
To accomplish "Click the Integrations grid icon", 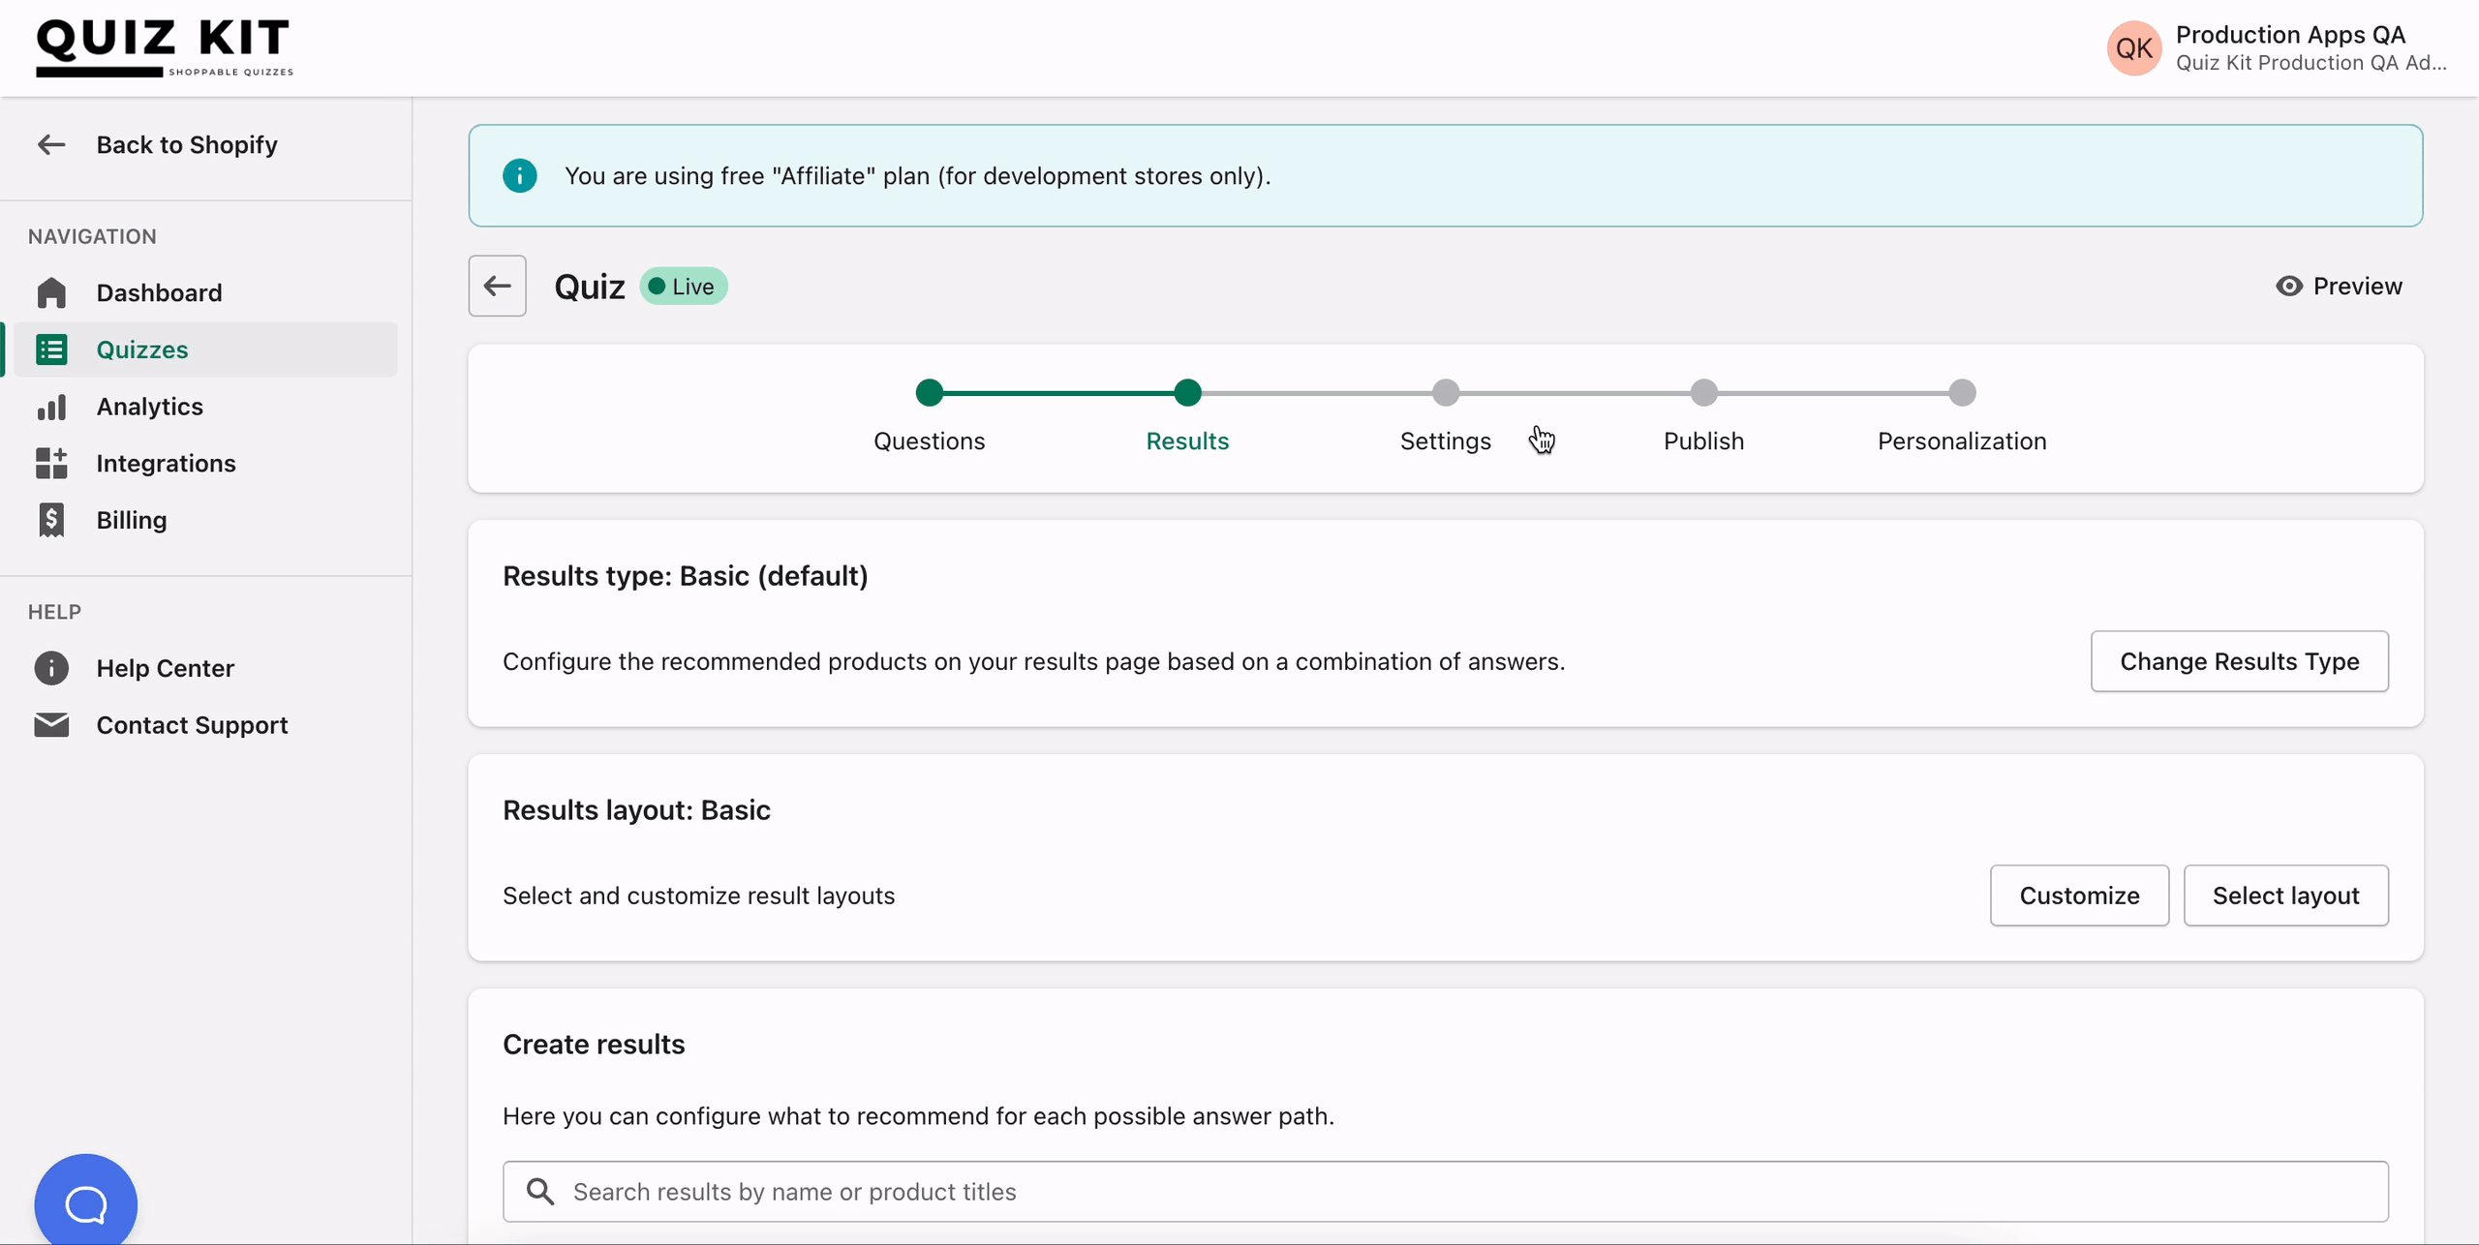I will [x=51, y=464].
